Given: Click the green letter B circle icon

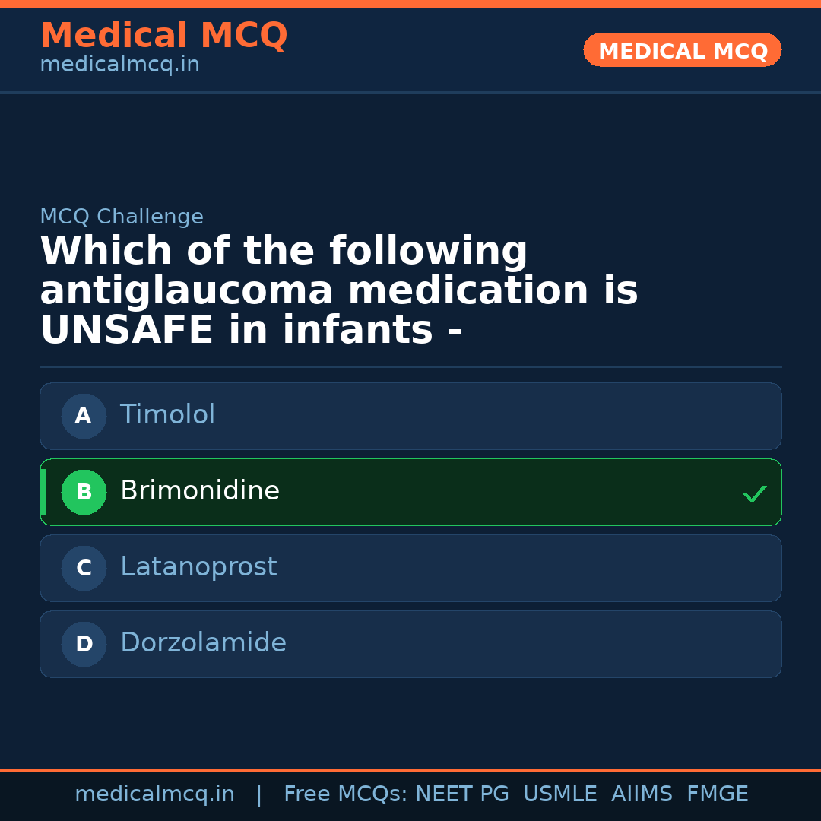Looking at the screenshot, I should (x=84, y=492).
